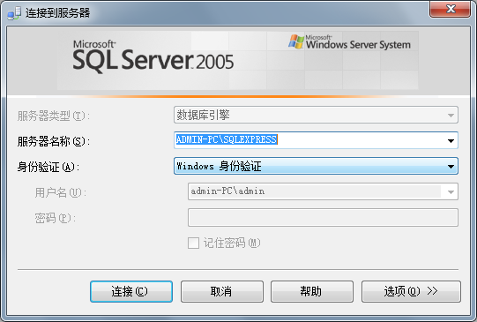Click the 服务器名称(S) label

pyautogui.click(x=54, y=141)
